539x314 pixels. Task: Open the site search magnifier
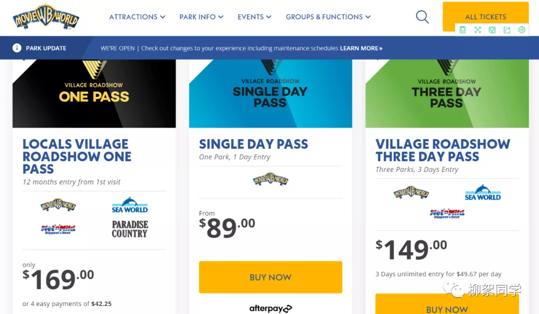click(422, 17)
